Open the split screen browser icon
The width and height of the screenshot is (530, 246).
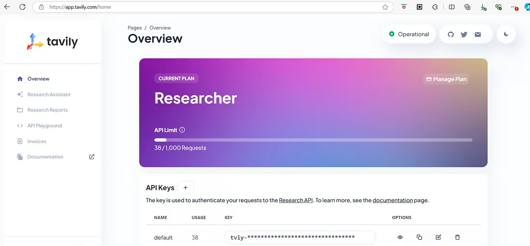(451, 7)
